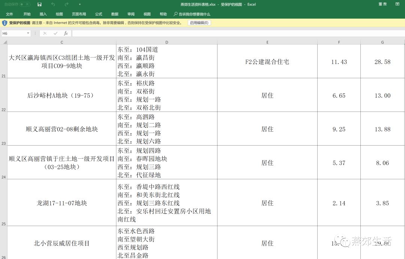Switch to the 公式 ribbon tab
The image size is (405, 259).
99,14
